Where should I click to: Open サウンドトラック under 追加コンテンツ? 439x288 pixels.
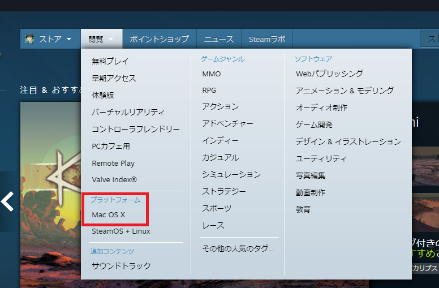pyautogui.click(x=121, y=266)
